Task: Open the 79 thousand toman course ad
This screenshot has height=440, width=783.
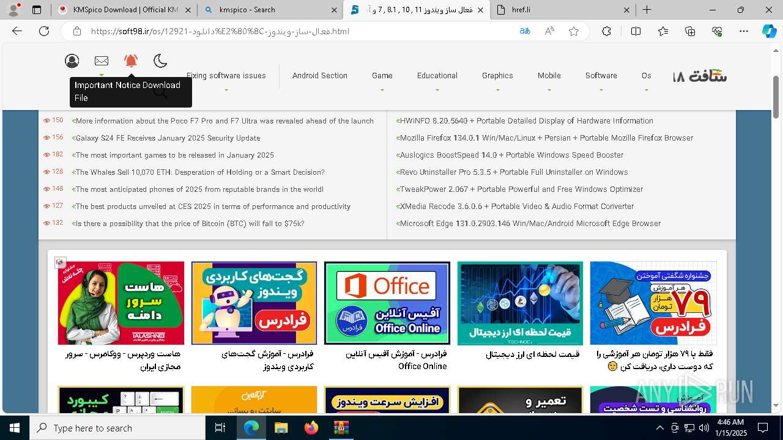Action: click(653, 303)
